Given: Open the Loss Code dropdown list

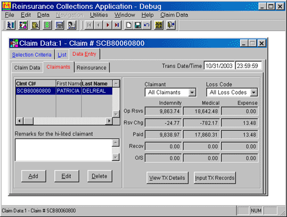Looking at the screenshot, I should [x=254, y=92].
